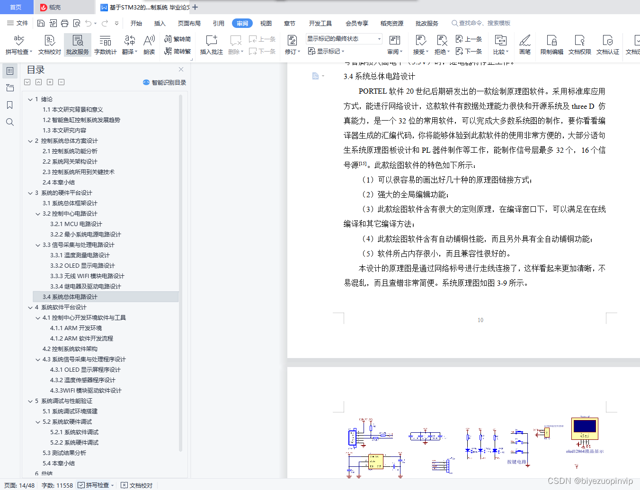Image resolution: width=640 pixels, height=490 pixels.
Task: Start 朗读 read aloud
Action: click(149, 45)
